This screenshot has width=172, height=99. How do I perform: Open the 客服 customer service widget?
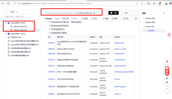167,71
